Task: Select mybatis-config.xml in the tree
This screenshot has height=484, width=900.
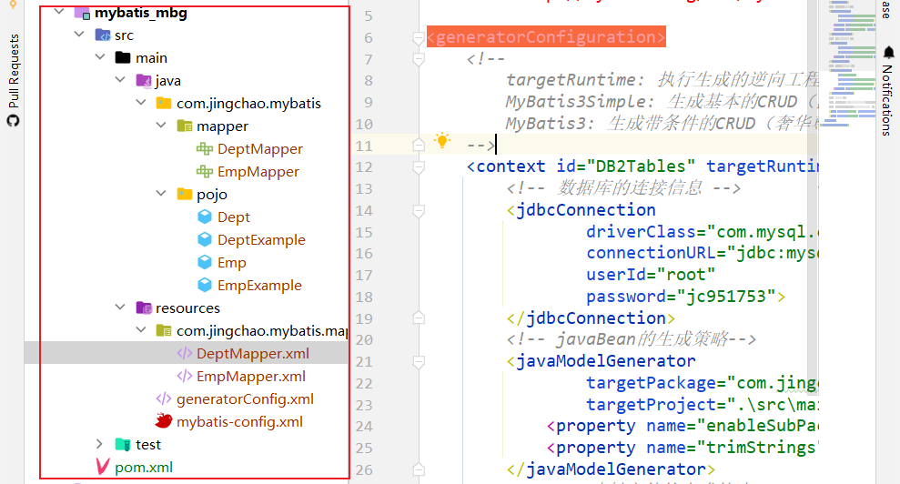Action: click(239, 421)
